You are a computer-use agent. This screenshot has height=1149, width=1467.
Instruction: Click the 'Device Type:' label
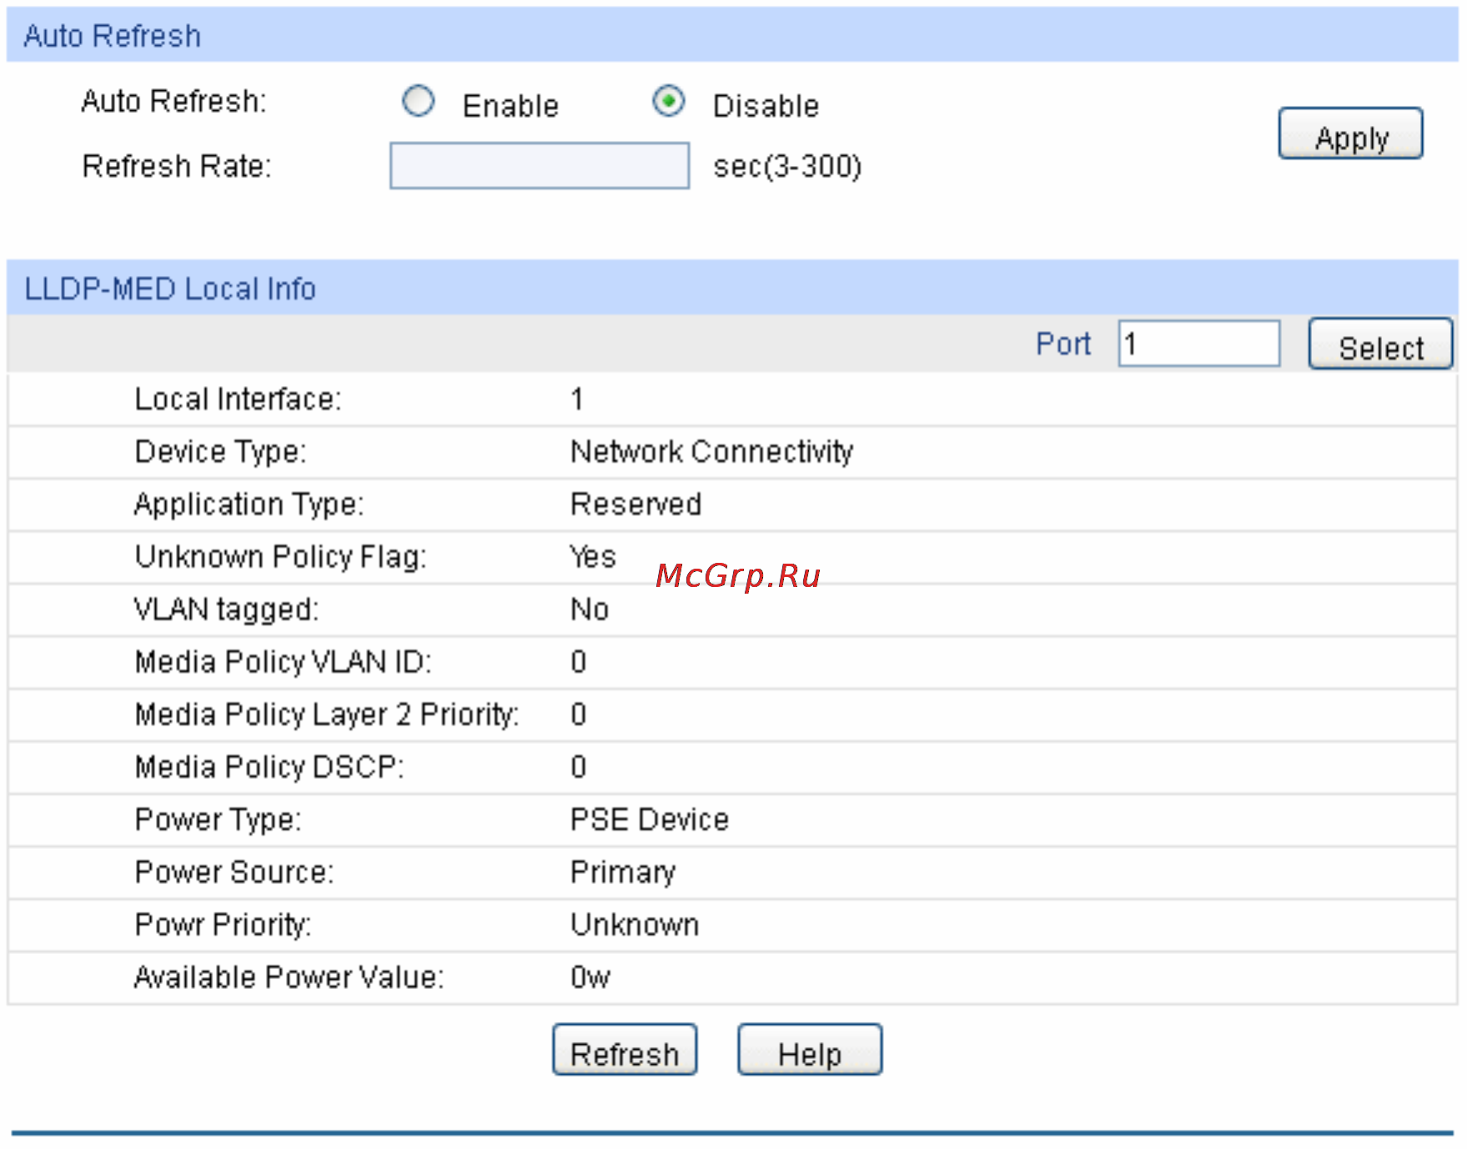point(220,452)
